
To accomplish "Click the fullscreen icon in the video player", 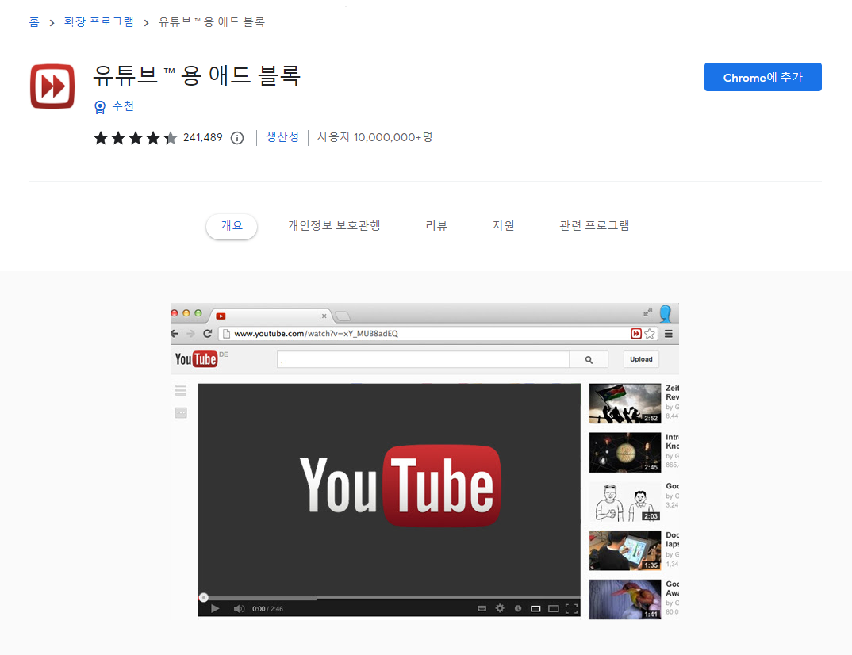I will (572, 608).
